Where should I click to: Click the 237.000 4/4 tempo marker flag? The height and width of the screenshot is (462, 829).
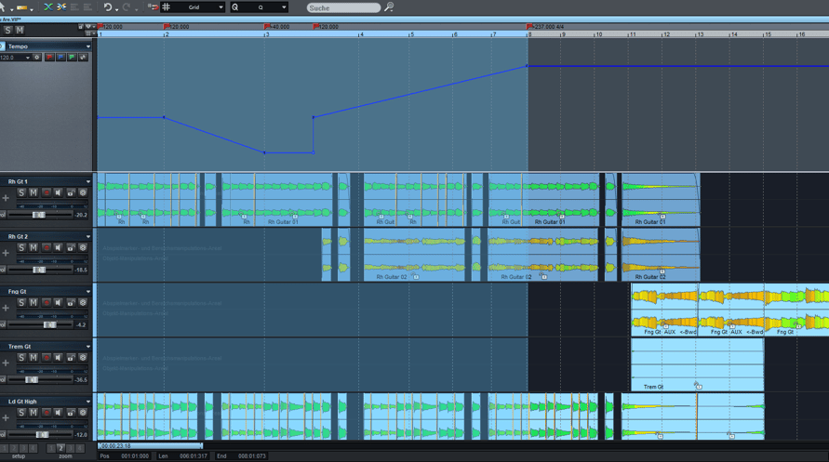529,26
